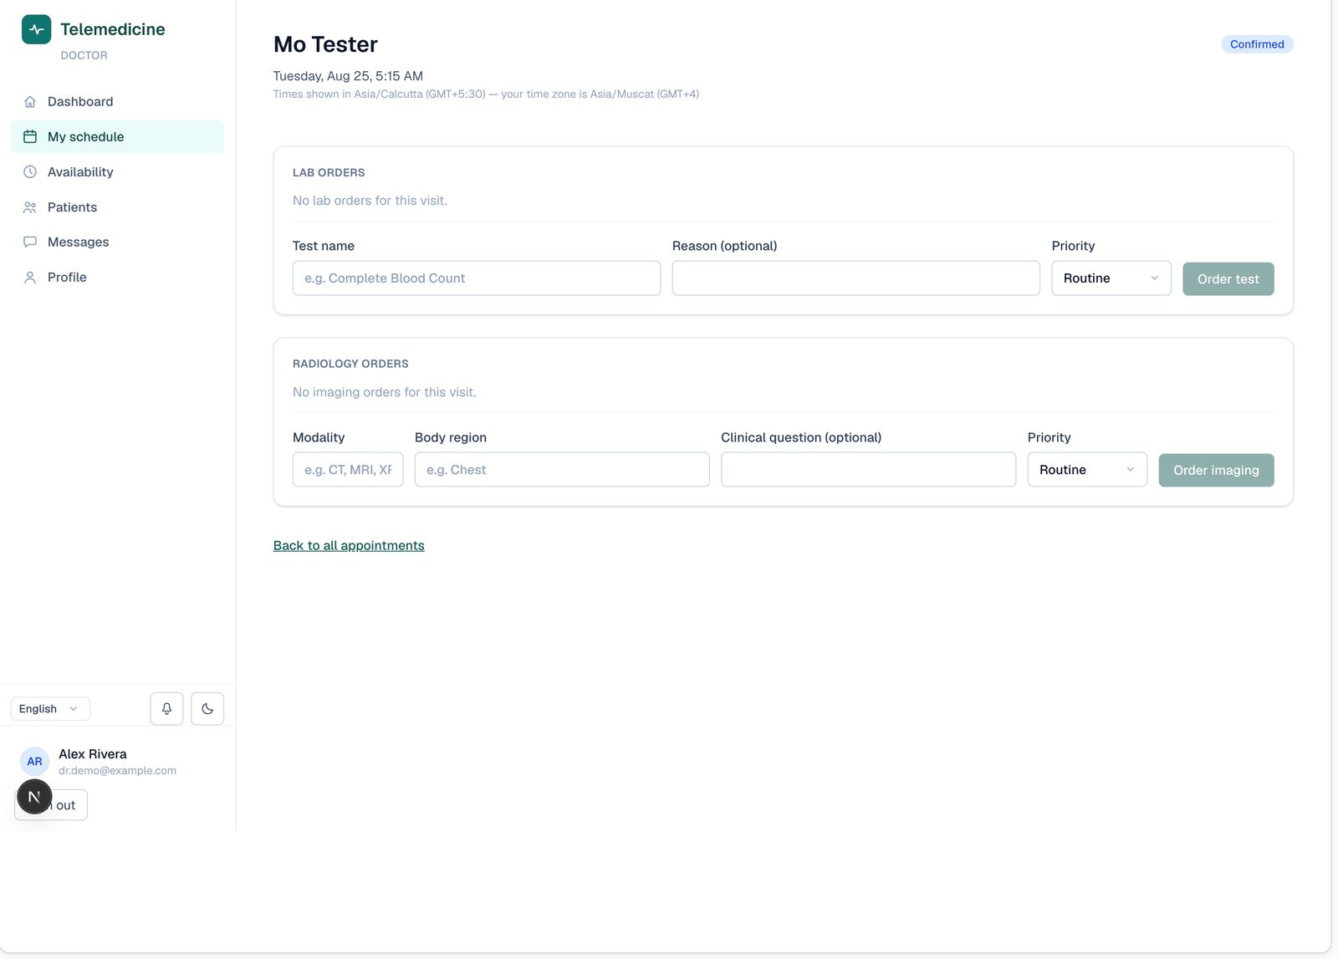Screen dimensions: 1338x959
Task: Select My schedule in the sidebar
Action: (117, 137)
